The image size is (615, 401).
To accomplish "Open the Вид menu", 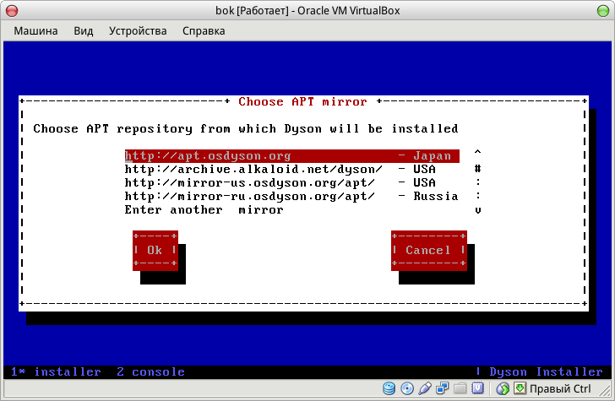I will [84, 31].
